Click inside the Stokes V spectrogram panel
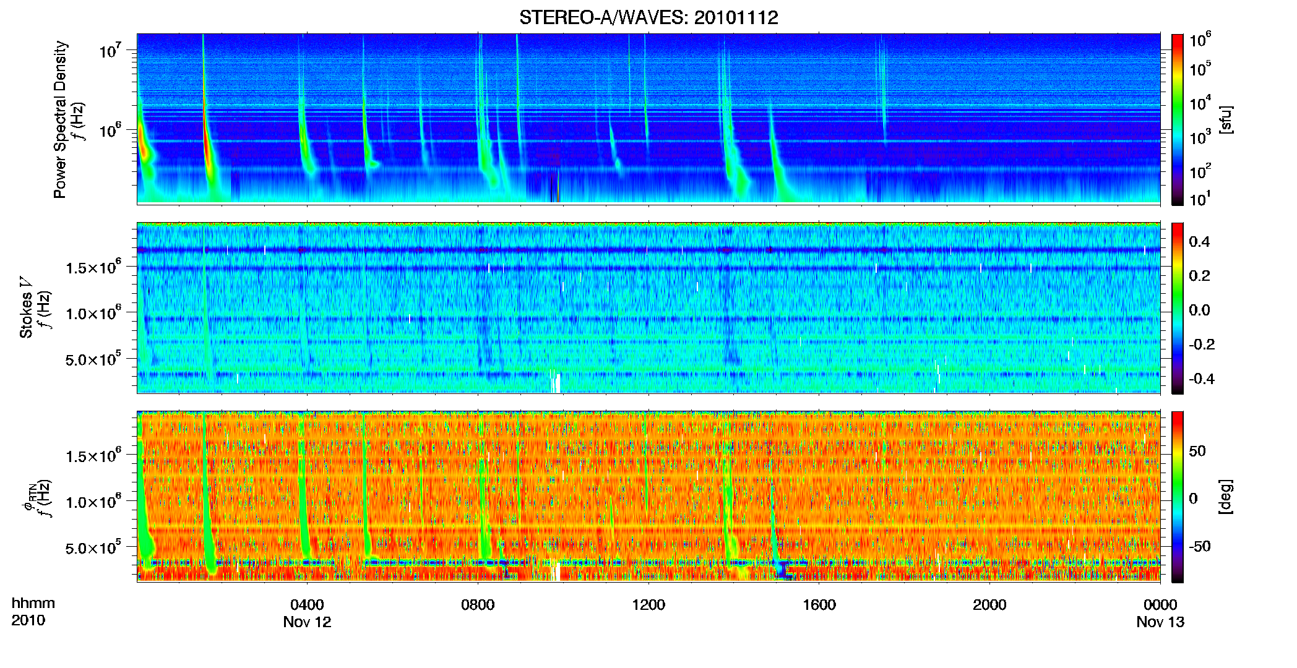 click(648, 308)
